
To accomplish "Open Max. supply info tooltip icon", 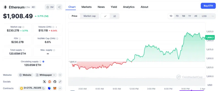I will pos(54,50).
